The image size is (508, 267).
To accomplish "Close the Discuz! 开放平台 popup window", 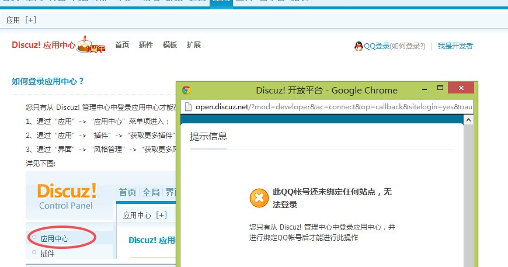I will point(461,88).
